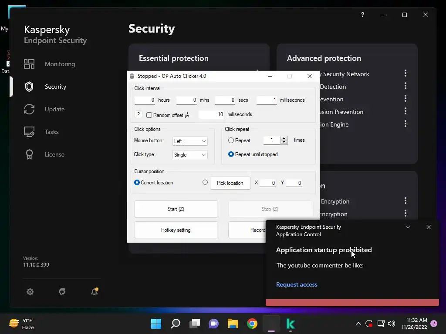Image resolution: width=446 pixels, height=334 pixels.
Task: Open options menu for the 'evention' row
Action: [x=405, y=99]
